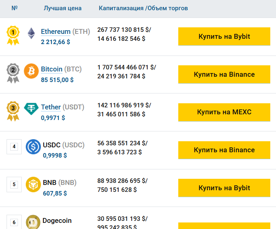Click the Ethereum coin logo icon
The width and height of the screenshot is (276, 229).
[31, 33]
